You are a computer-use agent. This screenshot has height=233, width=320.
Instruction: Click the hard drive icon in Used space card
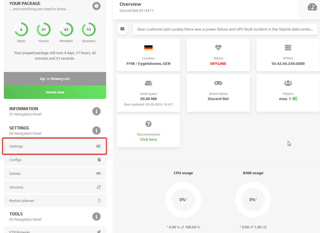click(x=148, y=83)
